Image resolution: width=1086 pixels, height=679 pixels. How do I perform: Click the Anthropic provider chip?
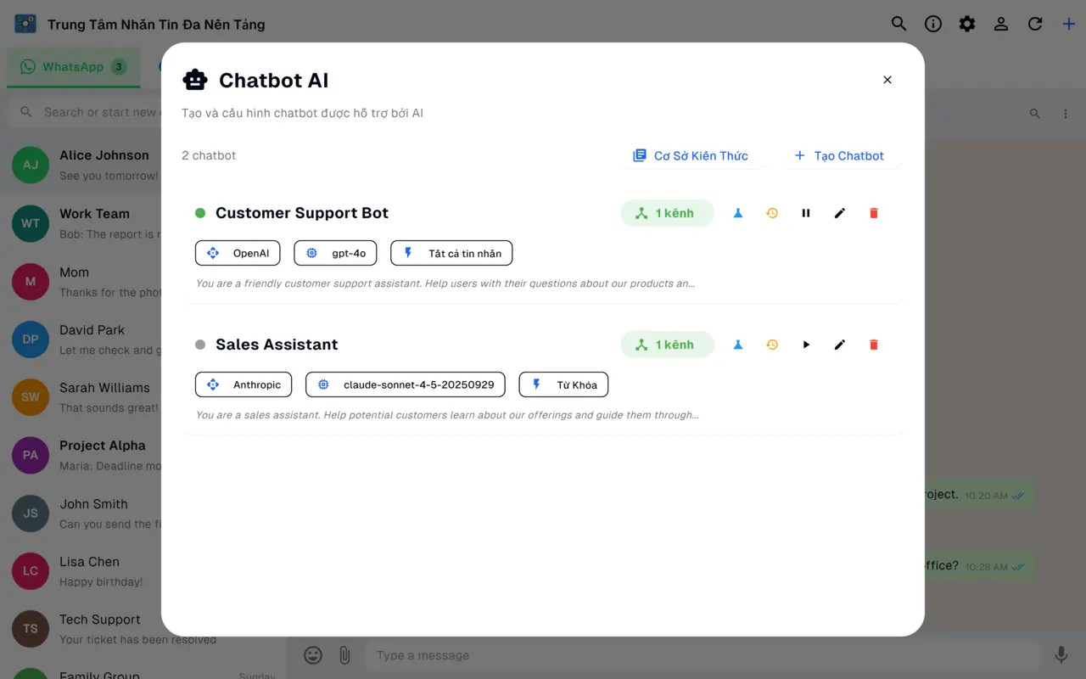[244, 384]
